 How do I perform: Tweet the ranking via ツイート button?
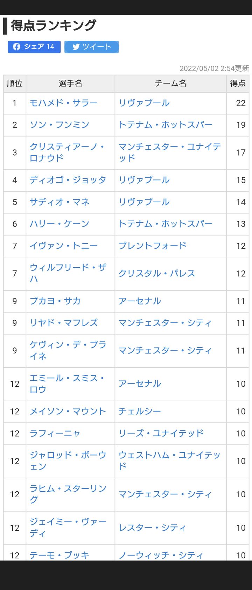[x=91, y=47]
